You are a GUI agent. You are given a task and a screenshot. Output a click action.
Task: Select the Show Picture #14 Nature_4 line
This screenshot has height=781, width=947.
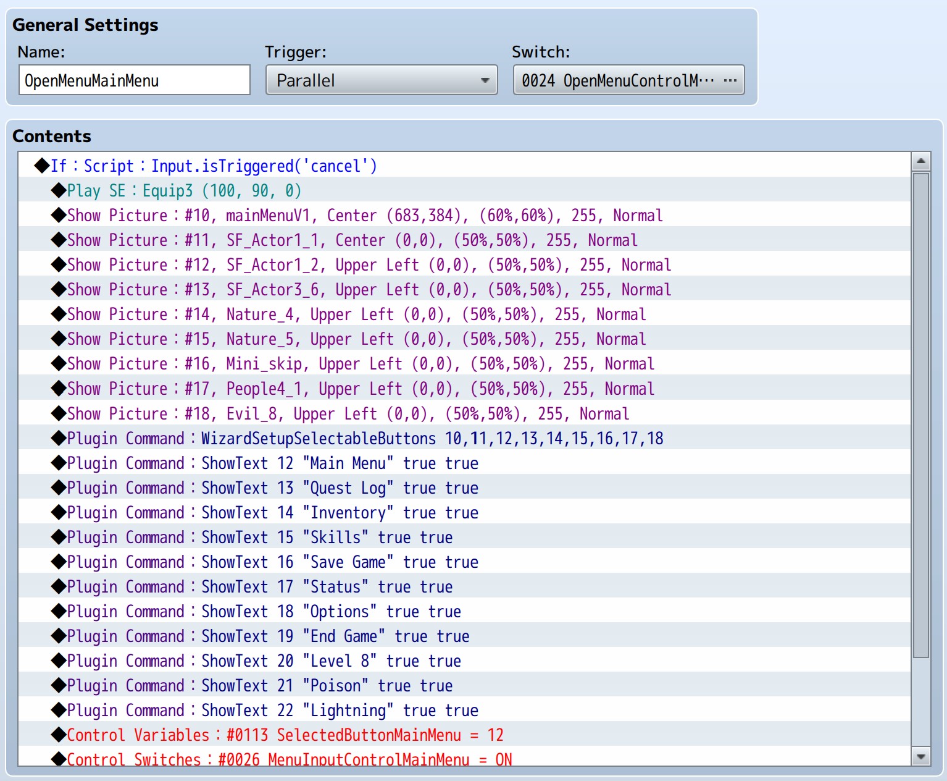point(356,315)
